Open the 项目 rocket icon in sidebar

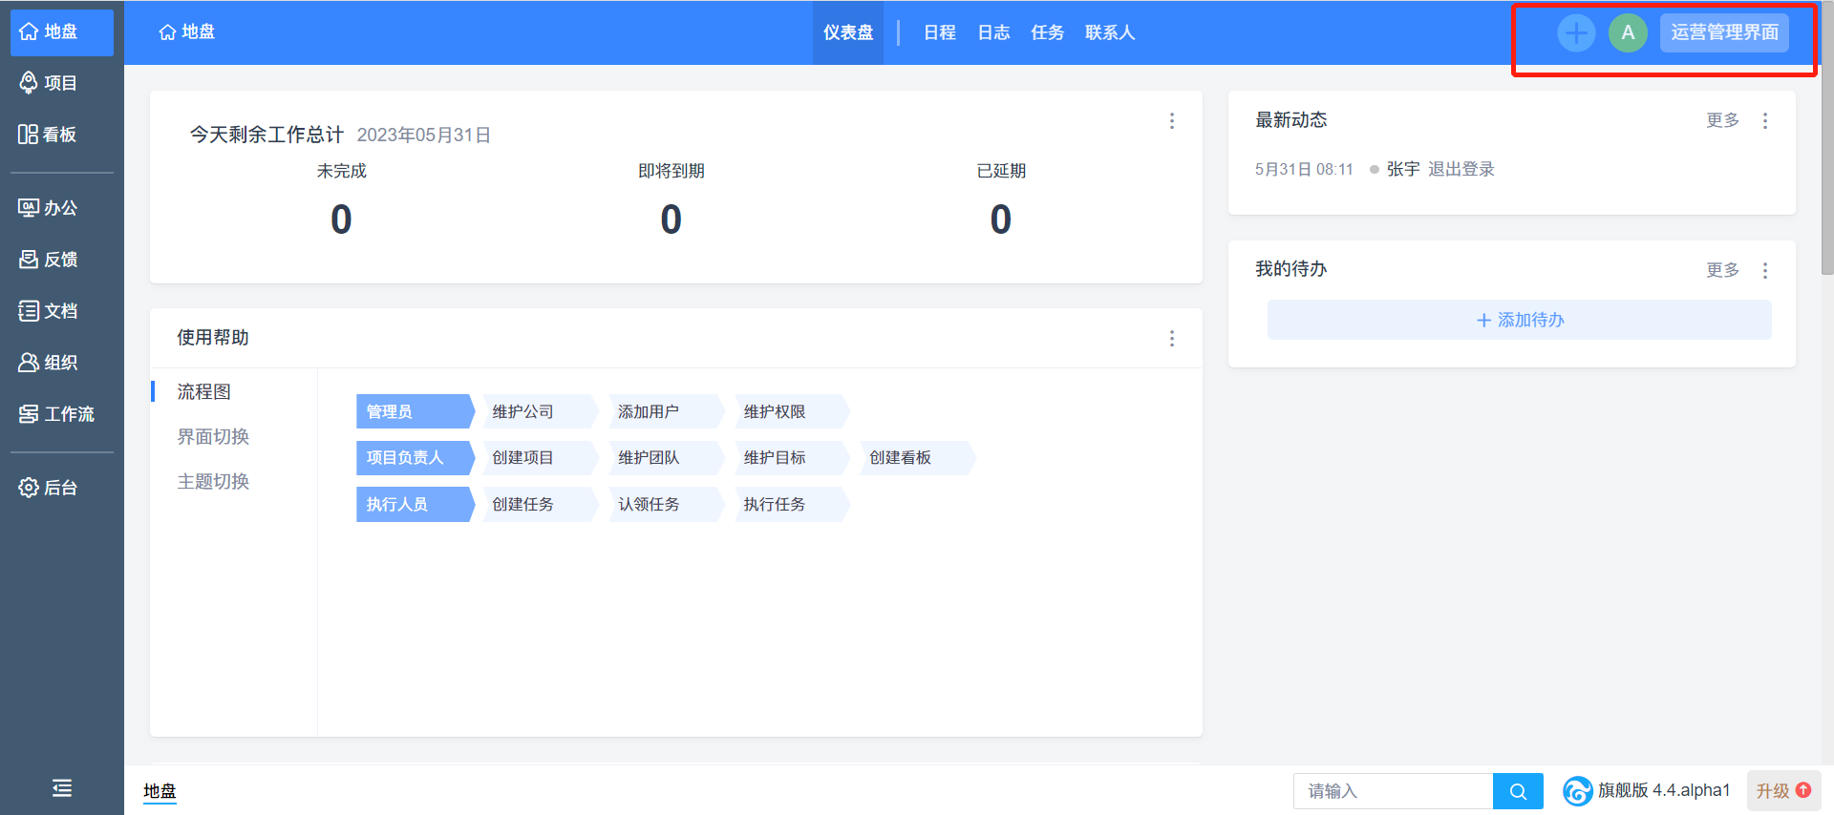pos(30,83)
